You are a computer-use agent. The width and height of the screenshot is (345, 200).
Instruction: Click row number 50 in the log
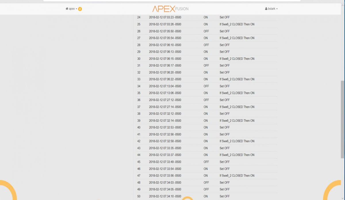point(139,196)
